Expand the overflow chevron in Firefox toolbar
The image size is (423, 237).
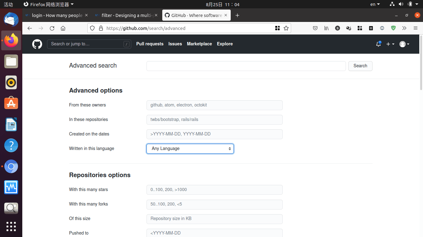[404, 28]
